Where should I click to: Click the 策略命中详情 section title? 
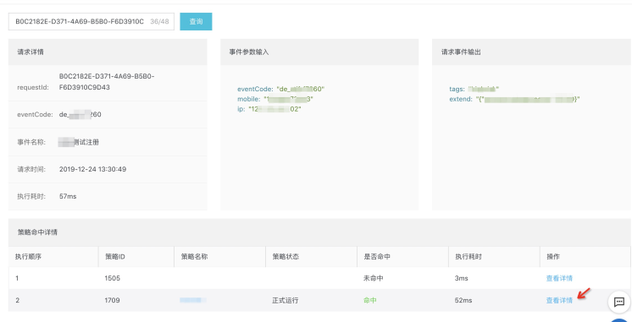[x=37, y=232]
